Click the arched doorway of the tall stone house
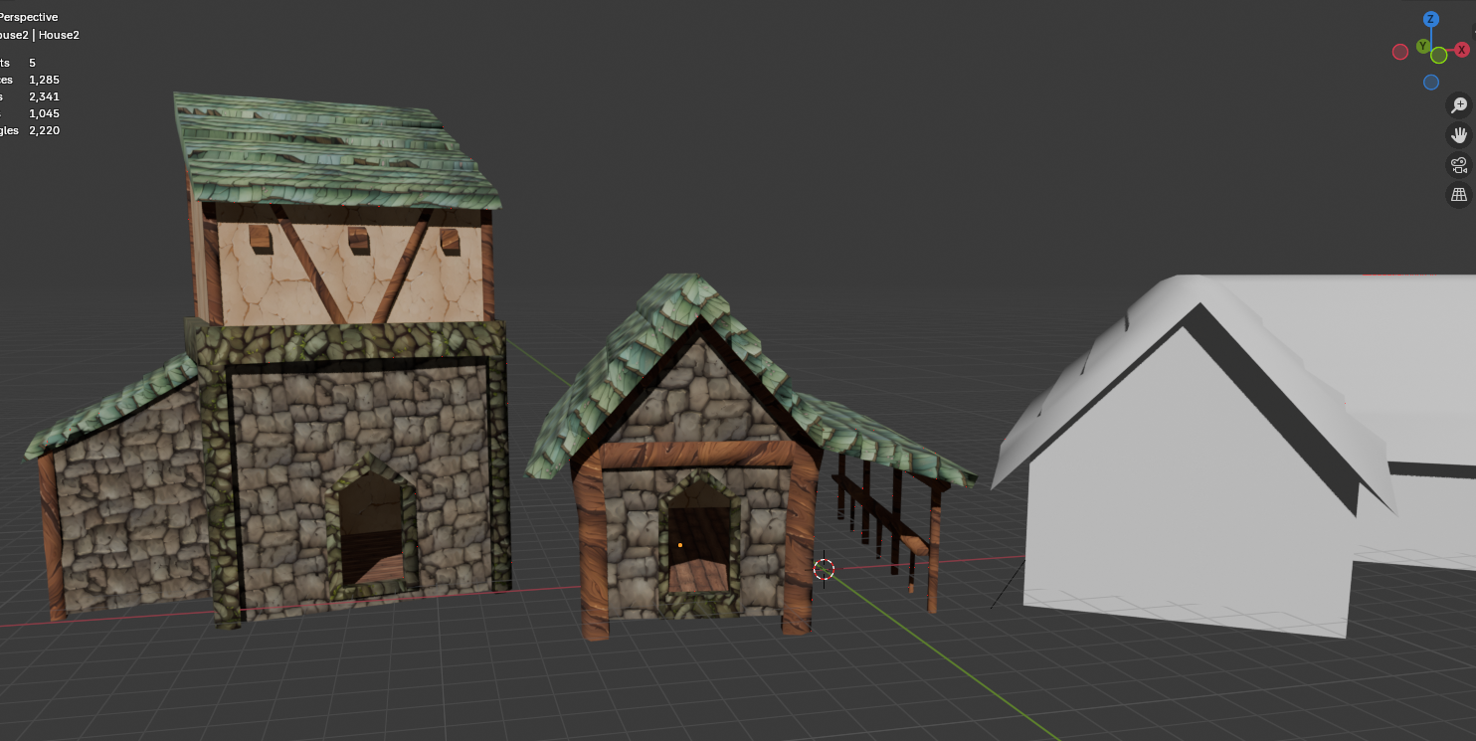This screenshot has height=741, width=1476. [x=370, y=527]
